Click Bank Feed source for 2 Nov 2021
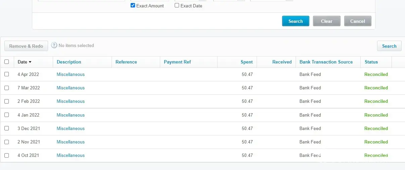The width and height of the screenshot is (405, 170). (310, 142)
